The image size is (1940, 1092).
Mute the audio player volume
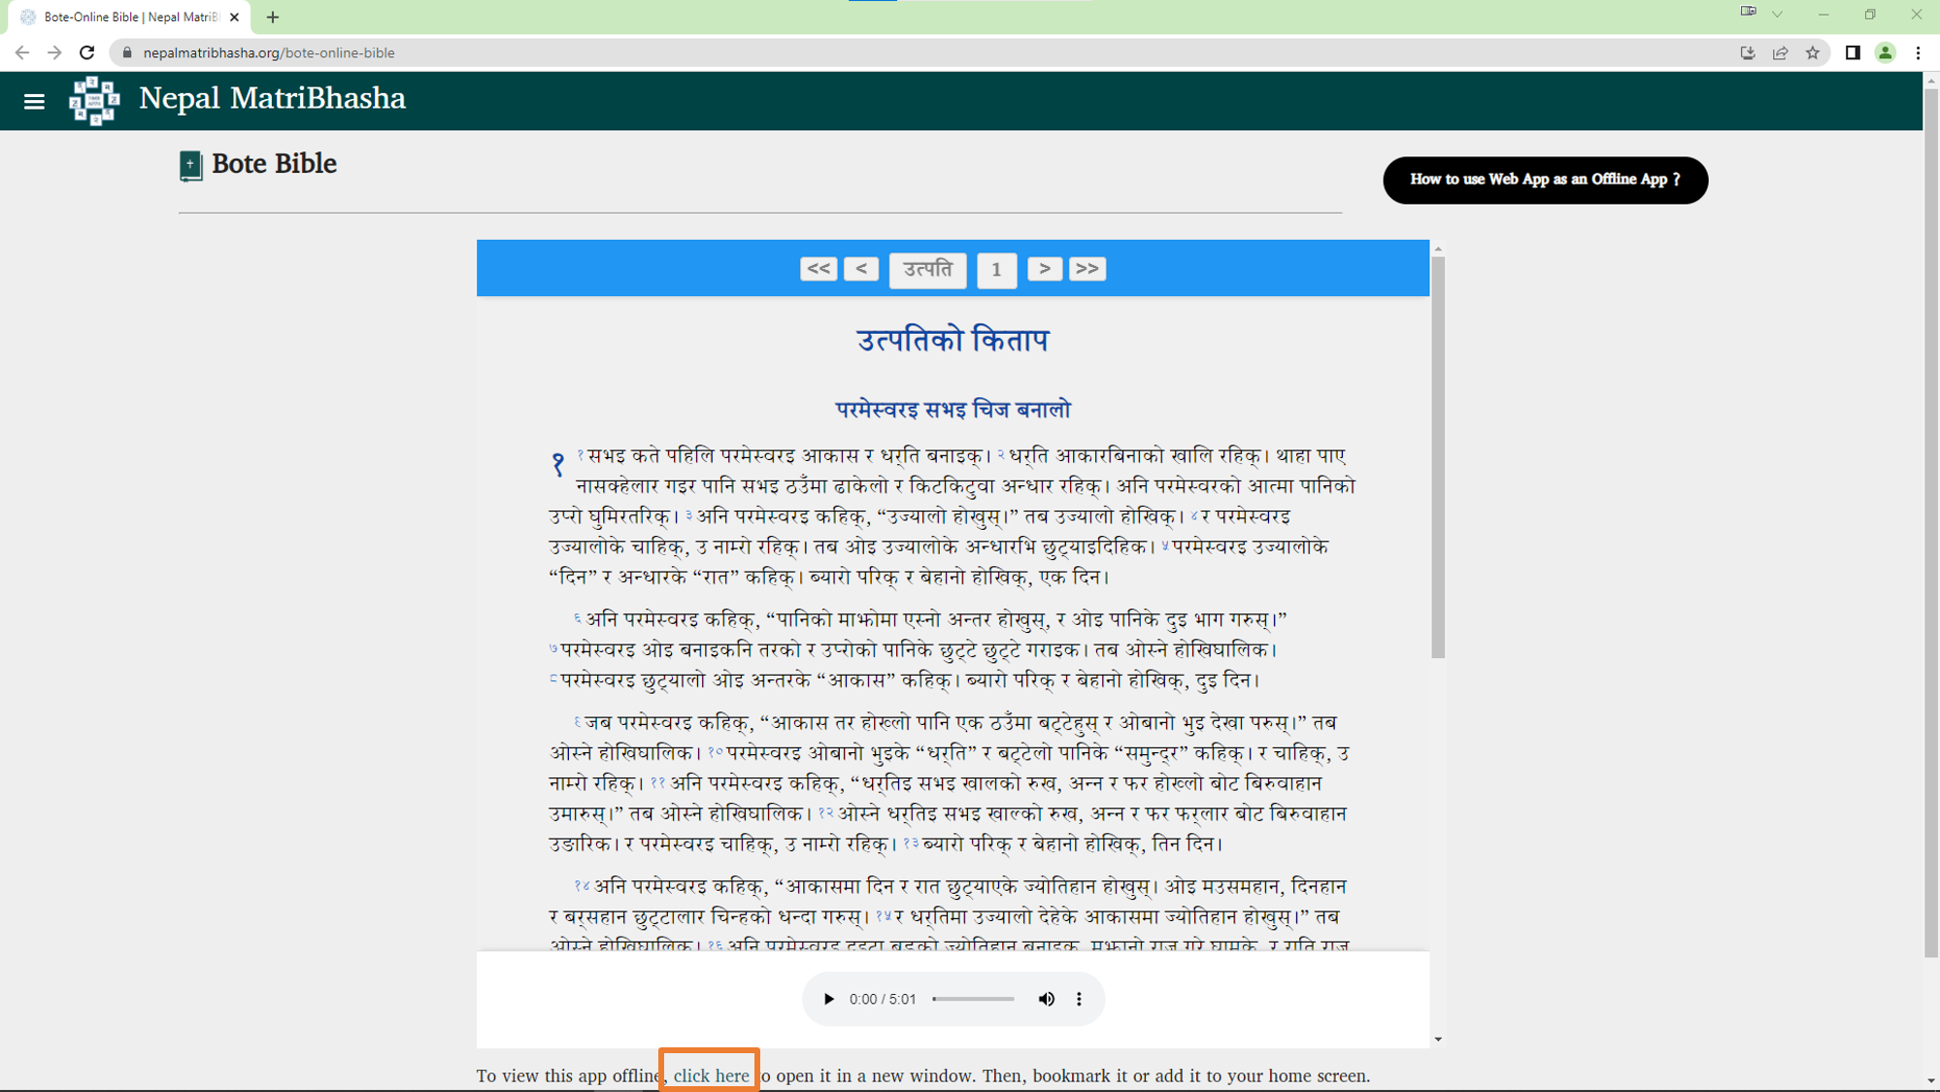tap(1046, 999)
